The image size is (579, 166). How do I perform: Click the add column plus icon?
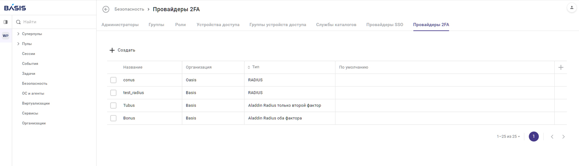(561, 67)
